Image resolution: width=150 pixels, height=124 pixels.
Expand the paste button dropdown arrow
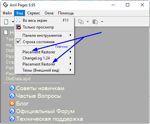click(x=102, y=22)
